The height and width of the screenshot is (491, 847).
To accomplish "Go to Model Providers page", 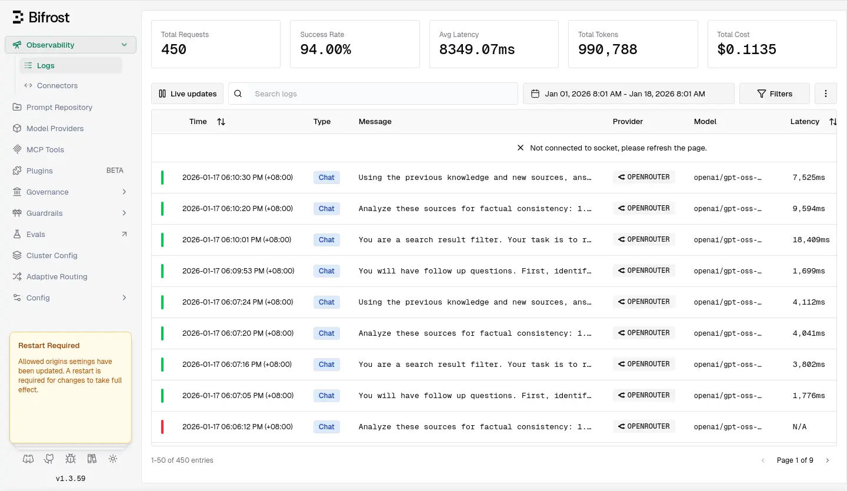I will [55, 128].
